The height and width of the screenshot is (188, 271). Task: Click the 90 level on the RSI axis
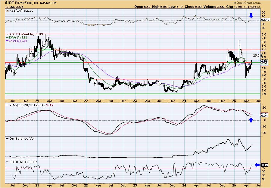[x=263, y=12]
